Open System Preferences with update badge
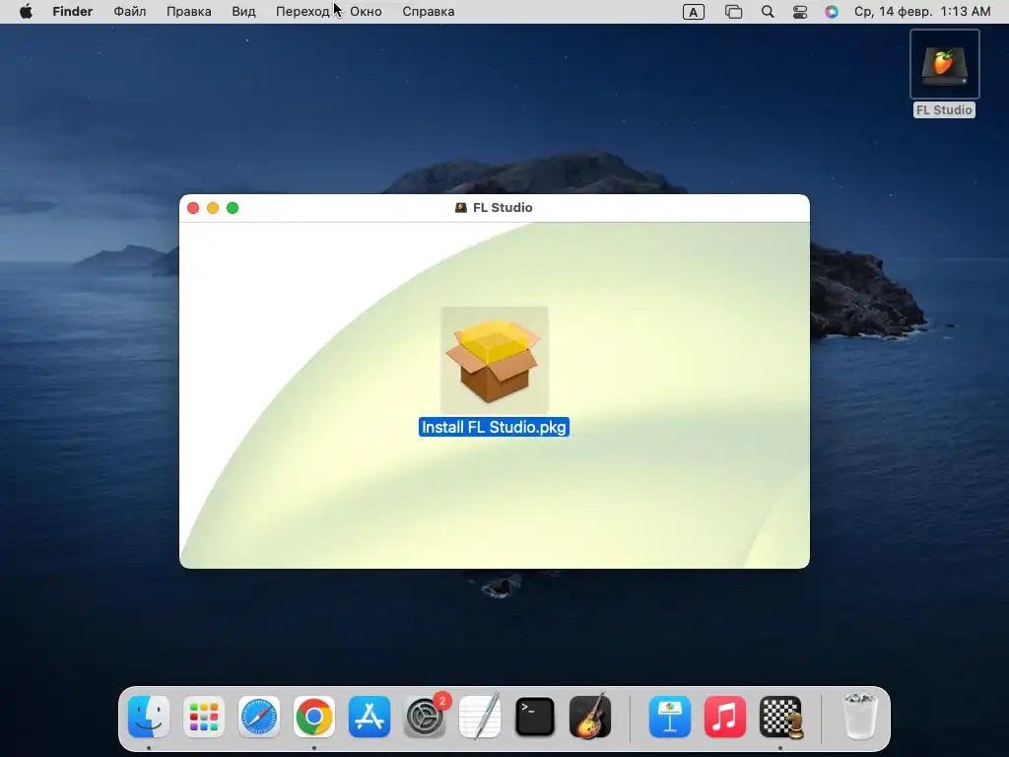1009x757 pixels. pos(425,717)
